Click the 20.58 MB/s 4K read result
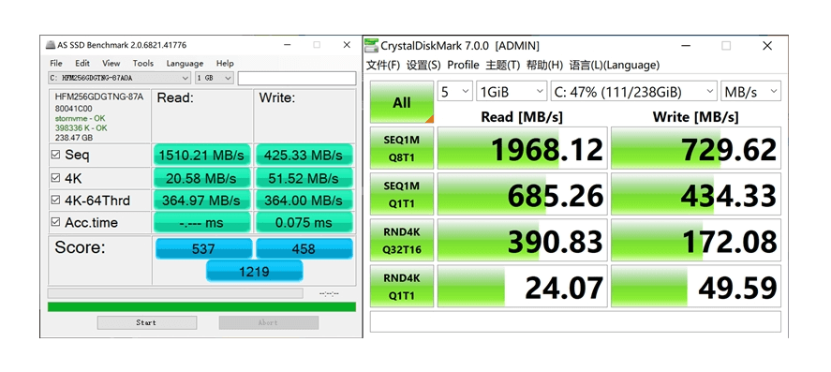Viewport: 831px width, 372px height. click(x=201, y=178)
